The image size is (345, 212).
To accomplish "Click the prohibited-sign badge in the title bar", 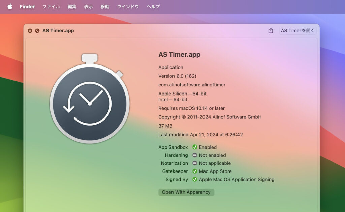I will tap(37, 31).
